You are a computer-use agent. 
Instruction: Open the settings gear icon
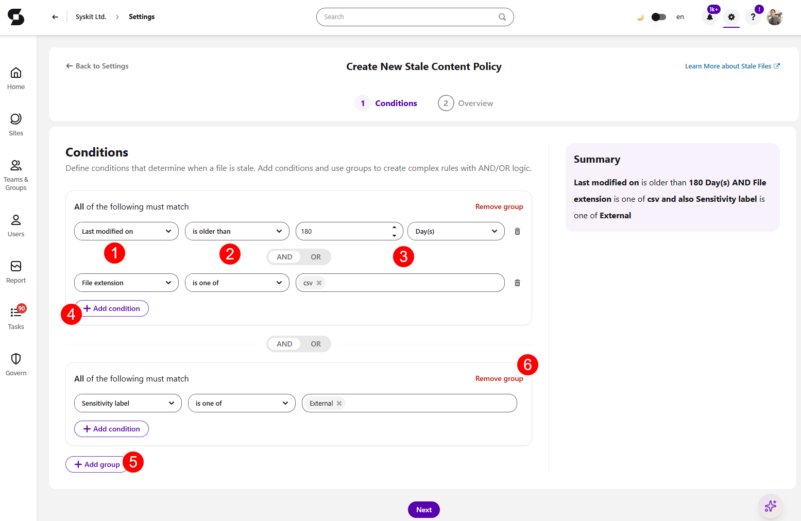click(731, 17)
